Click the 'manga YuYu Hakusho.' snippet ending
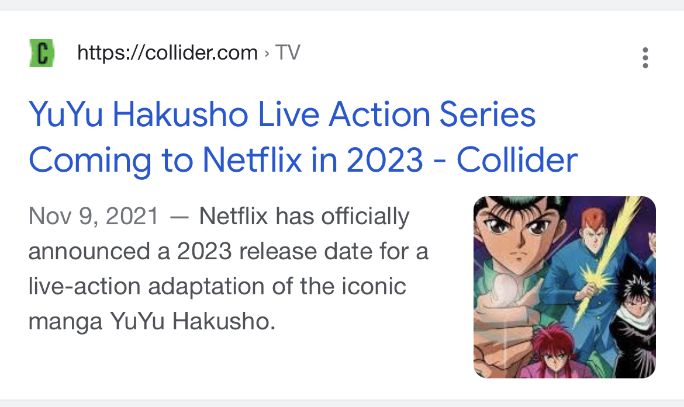The image size is (684, 407). coord(152,322)
